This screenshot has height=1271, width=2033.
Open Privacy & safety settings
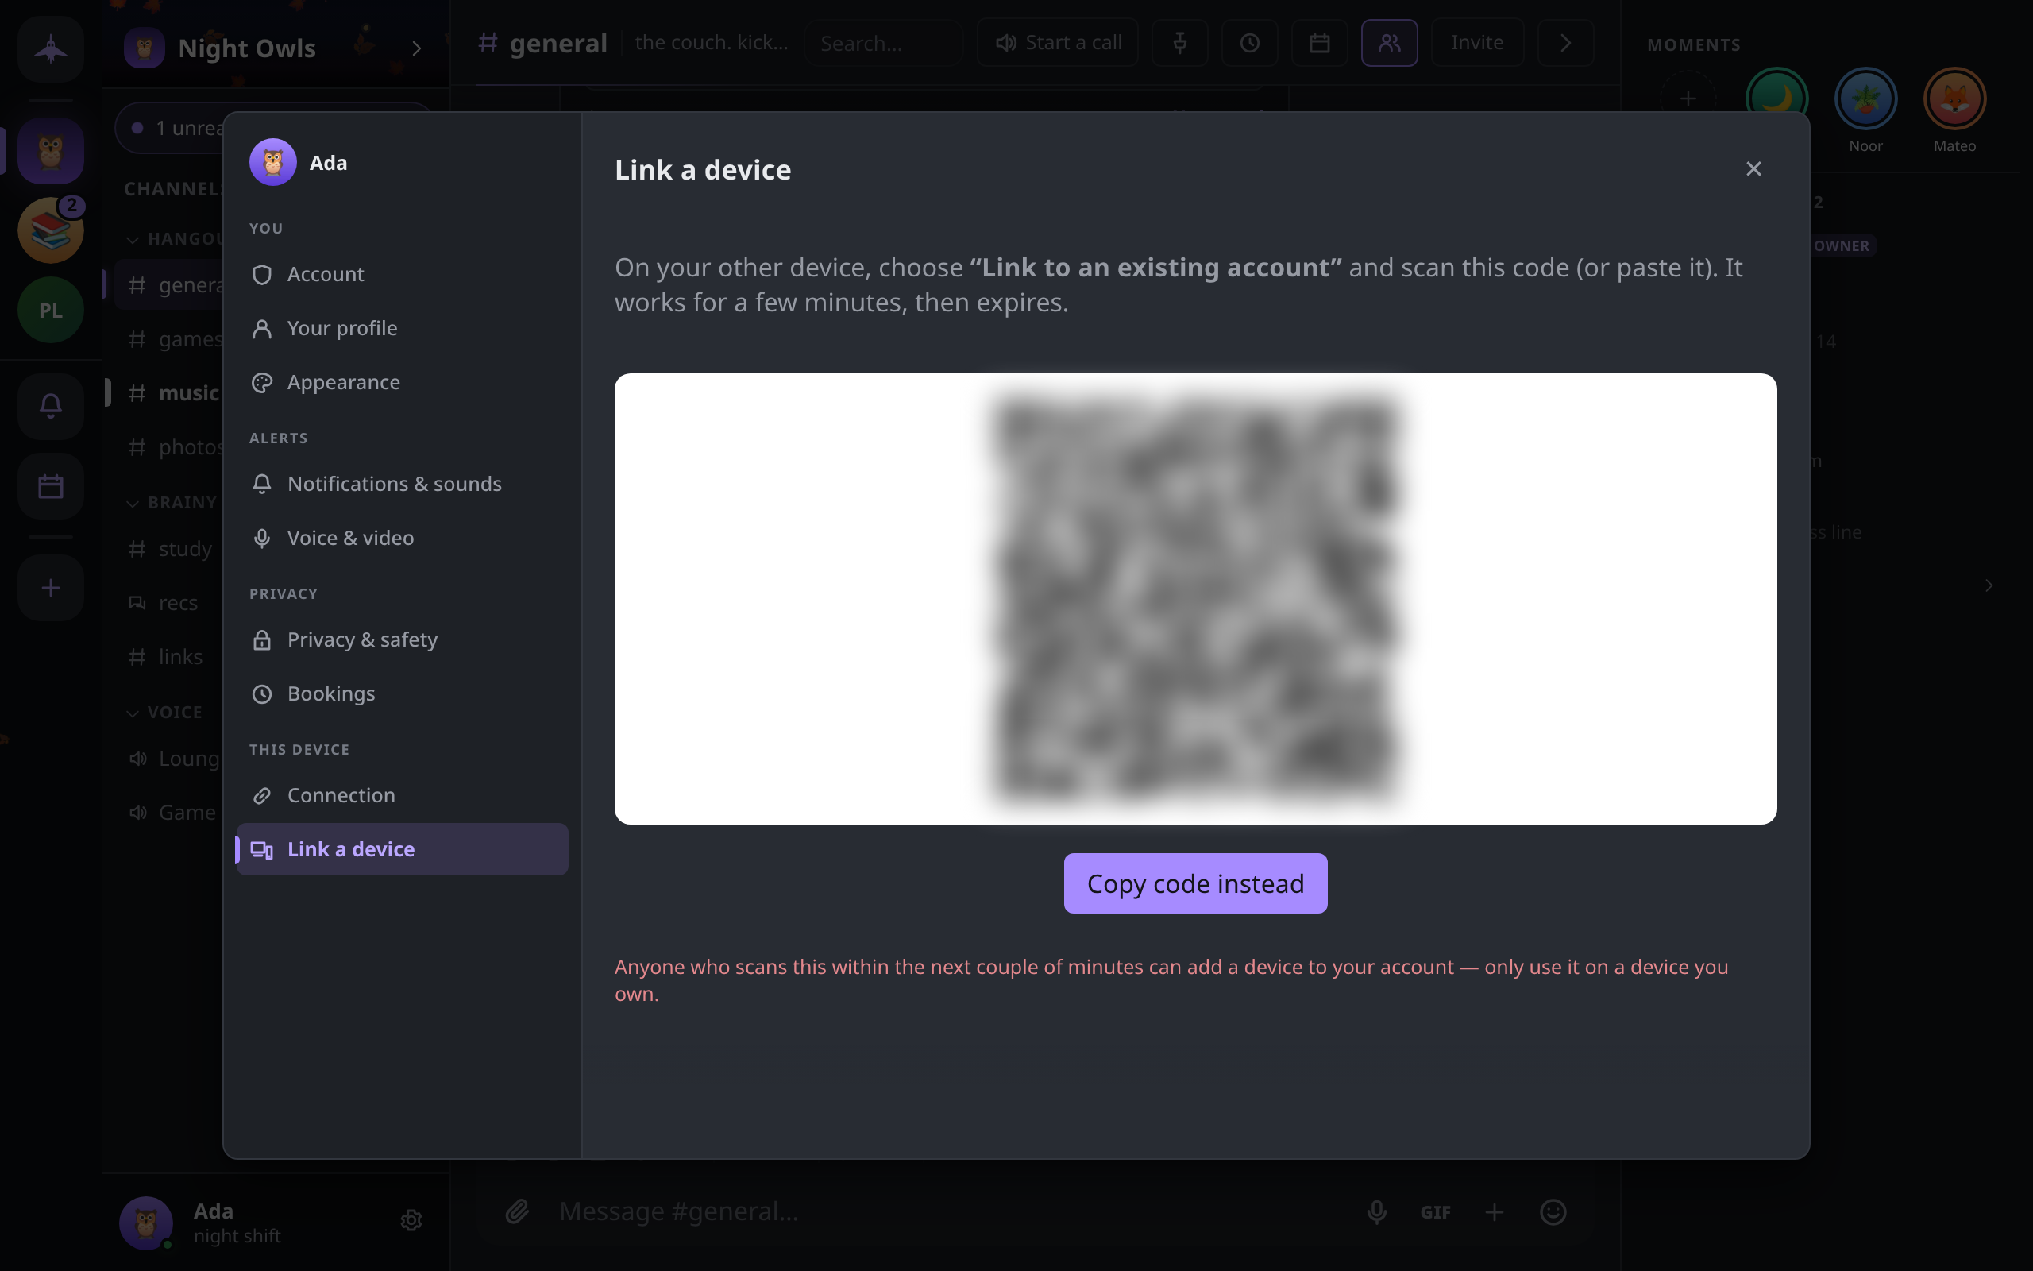(x=402, y=639)
